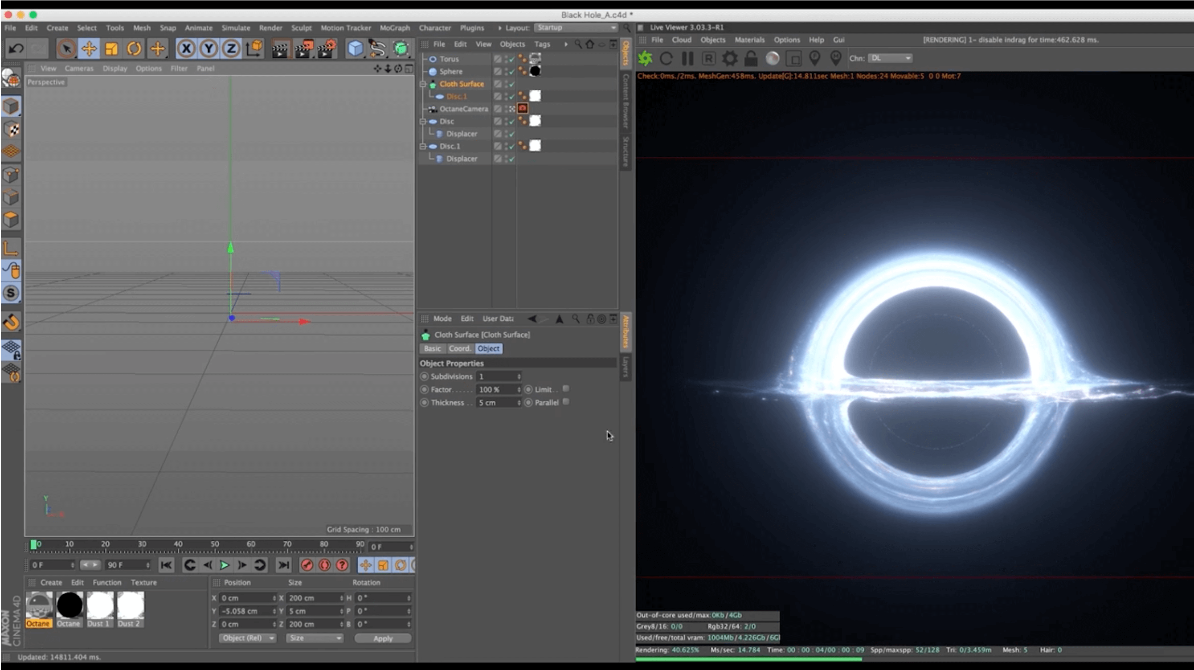
Task: Select the Move tool in toolbar
Action: [89, 49]
